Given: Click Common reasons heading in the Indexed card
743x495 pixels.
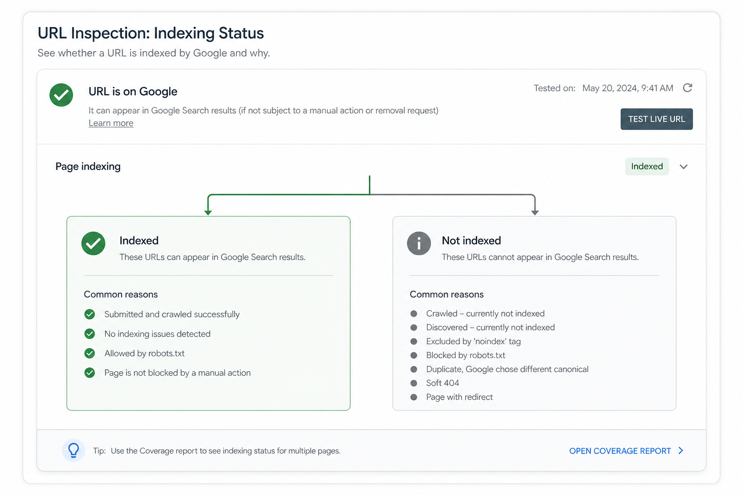Looking at the screenshot, I should click(121, 294).
